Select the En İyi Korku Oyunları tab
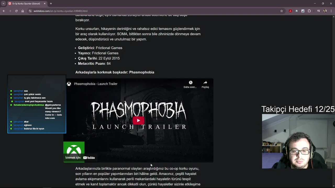335x188 pixels. tap(27, 3)
